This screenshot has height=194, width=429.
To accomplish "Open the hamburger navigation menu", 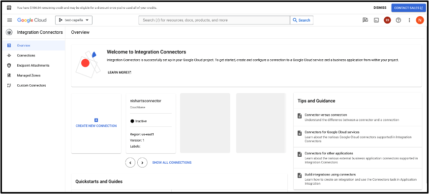I will pyautogui.click(x=9, y=20).
